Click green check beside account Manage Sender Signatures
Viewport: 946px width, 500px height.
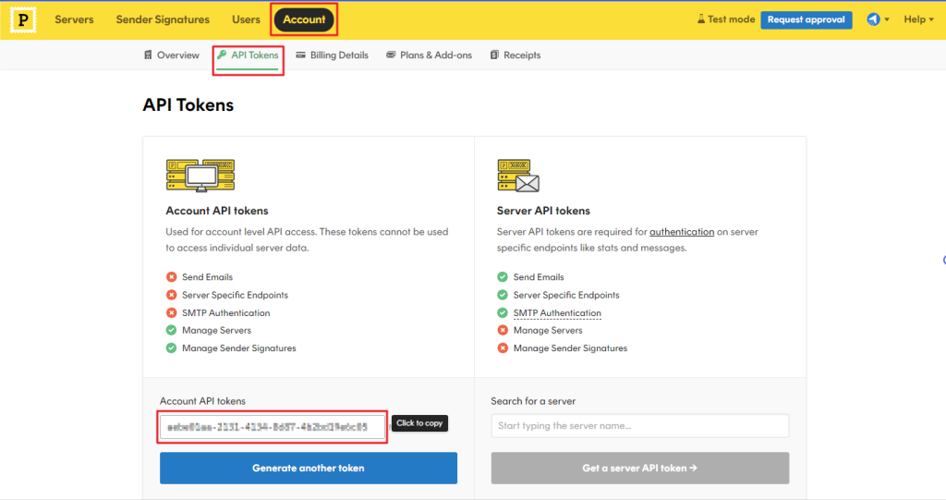click(x=171, y=348)
